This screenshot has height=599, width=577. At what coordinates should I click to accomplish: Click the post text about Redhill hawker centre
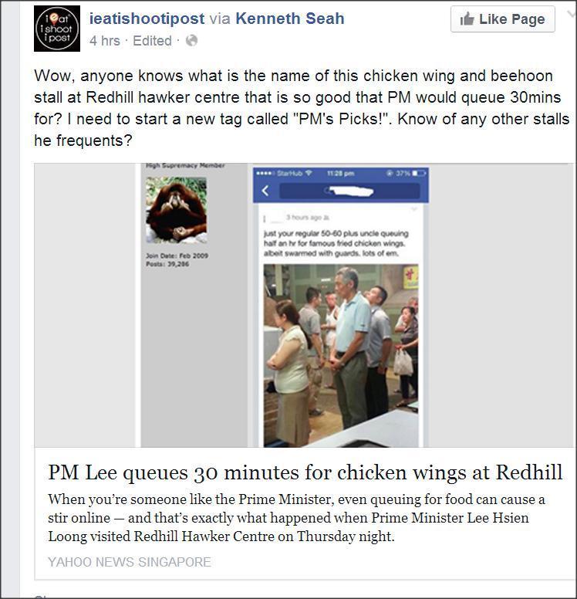302,108
